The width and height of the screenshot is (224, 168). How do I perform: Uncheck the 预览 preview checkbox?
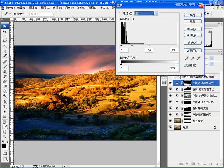pyautogui.click(x=185, y=65)
